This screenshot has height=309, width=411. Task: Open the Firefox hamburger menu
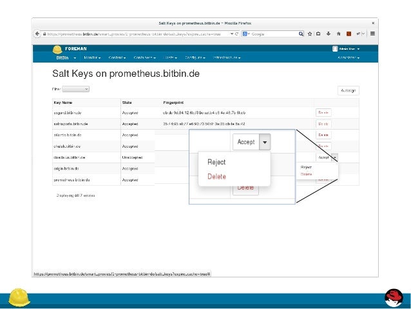[x=372, y=34]
